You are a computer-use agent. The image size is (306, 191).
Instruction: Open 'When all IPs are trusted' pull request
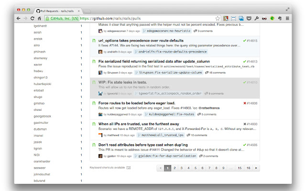point(139,124)
